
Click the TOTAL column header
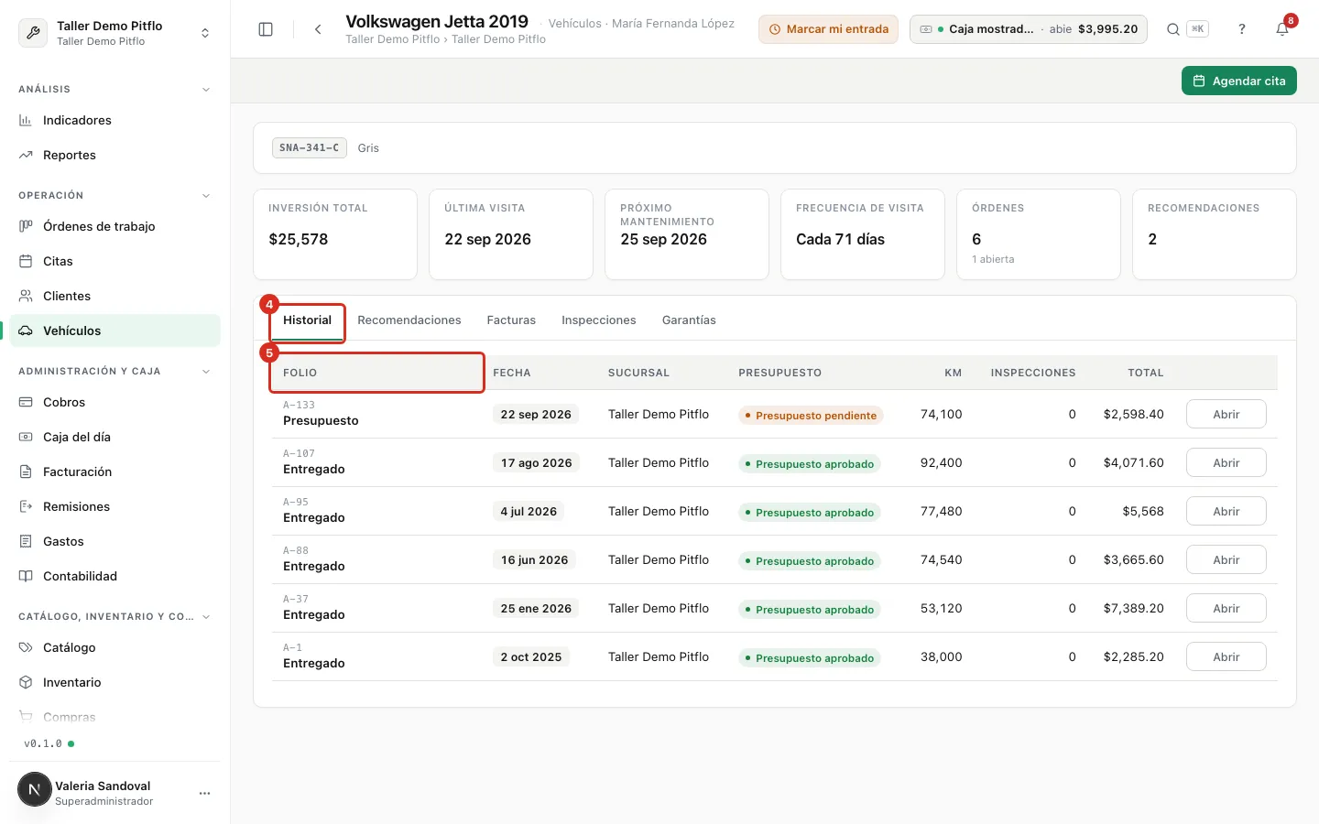1146,373
